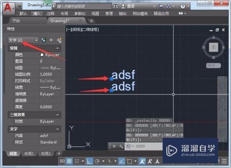Switch to the 开始 file tab
Viewport: 231px width, 168px height.
point(16,21)
